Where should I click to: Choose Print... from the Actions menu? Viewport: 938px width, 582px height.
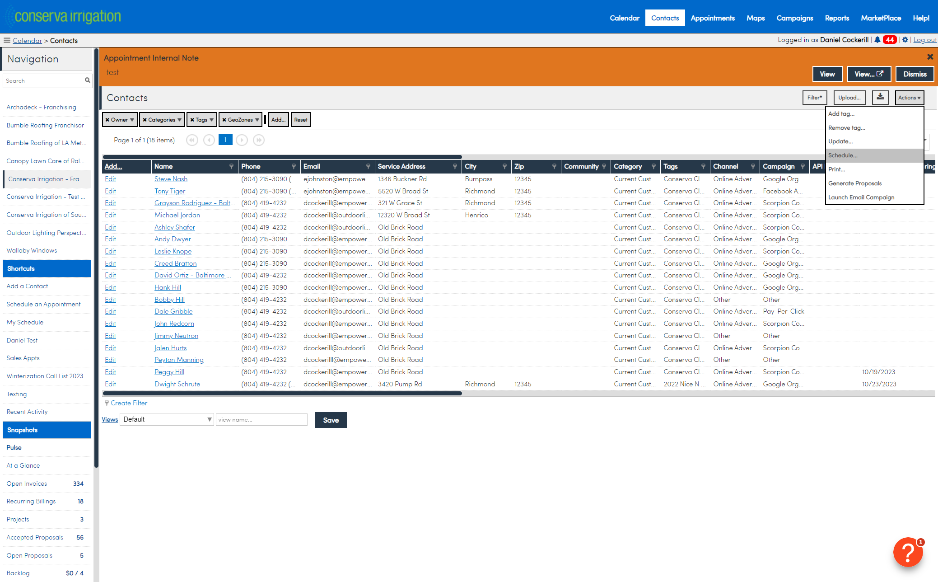(874, 169)
